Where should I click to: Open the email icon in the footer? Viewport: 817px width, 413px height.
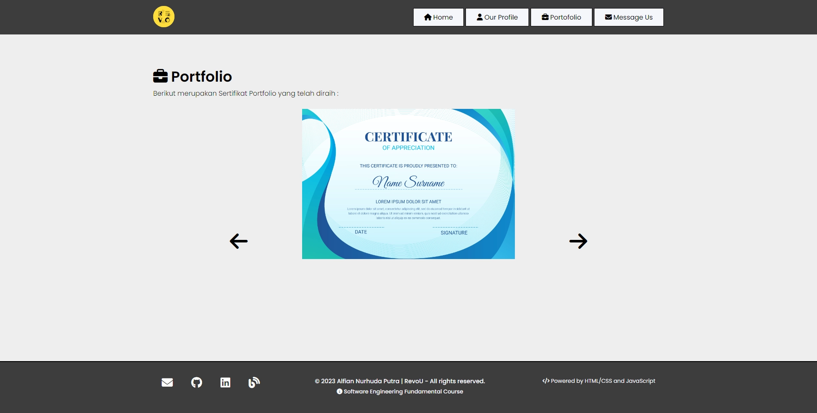[167, 382]
